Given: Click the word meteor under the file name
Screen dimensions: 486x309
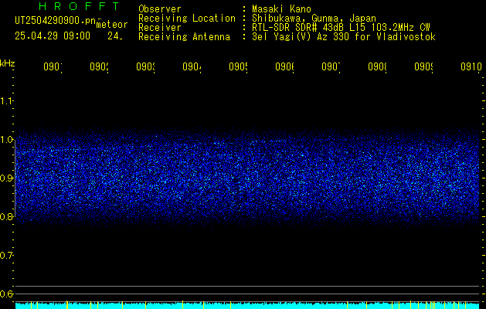Looking at the screenshot, I should (112, 25).
